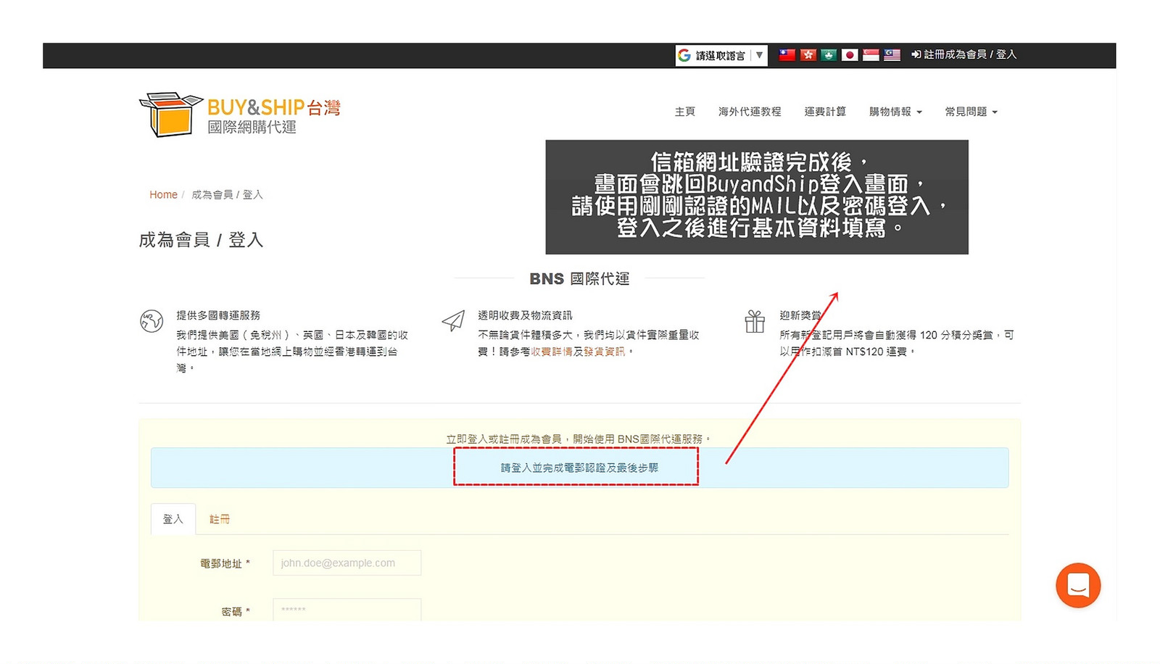Choose the Japan flag icon
1160x664 pixels.
(850, 55)
